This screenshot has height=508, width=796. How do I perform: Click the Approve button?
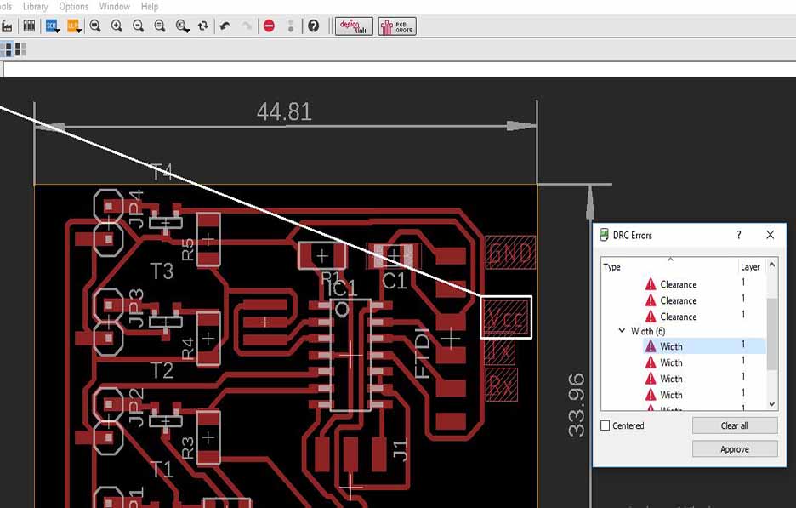pyautogui.click(x=735, y=449)
